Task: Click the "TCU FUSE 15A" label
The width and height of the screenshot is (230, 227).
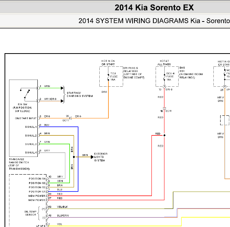Action: (x=114, y=77)
